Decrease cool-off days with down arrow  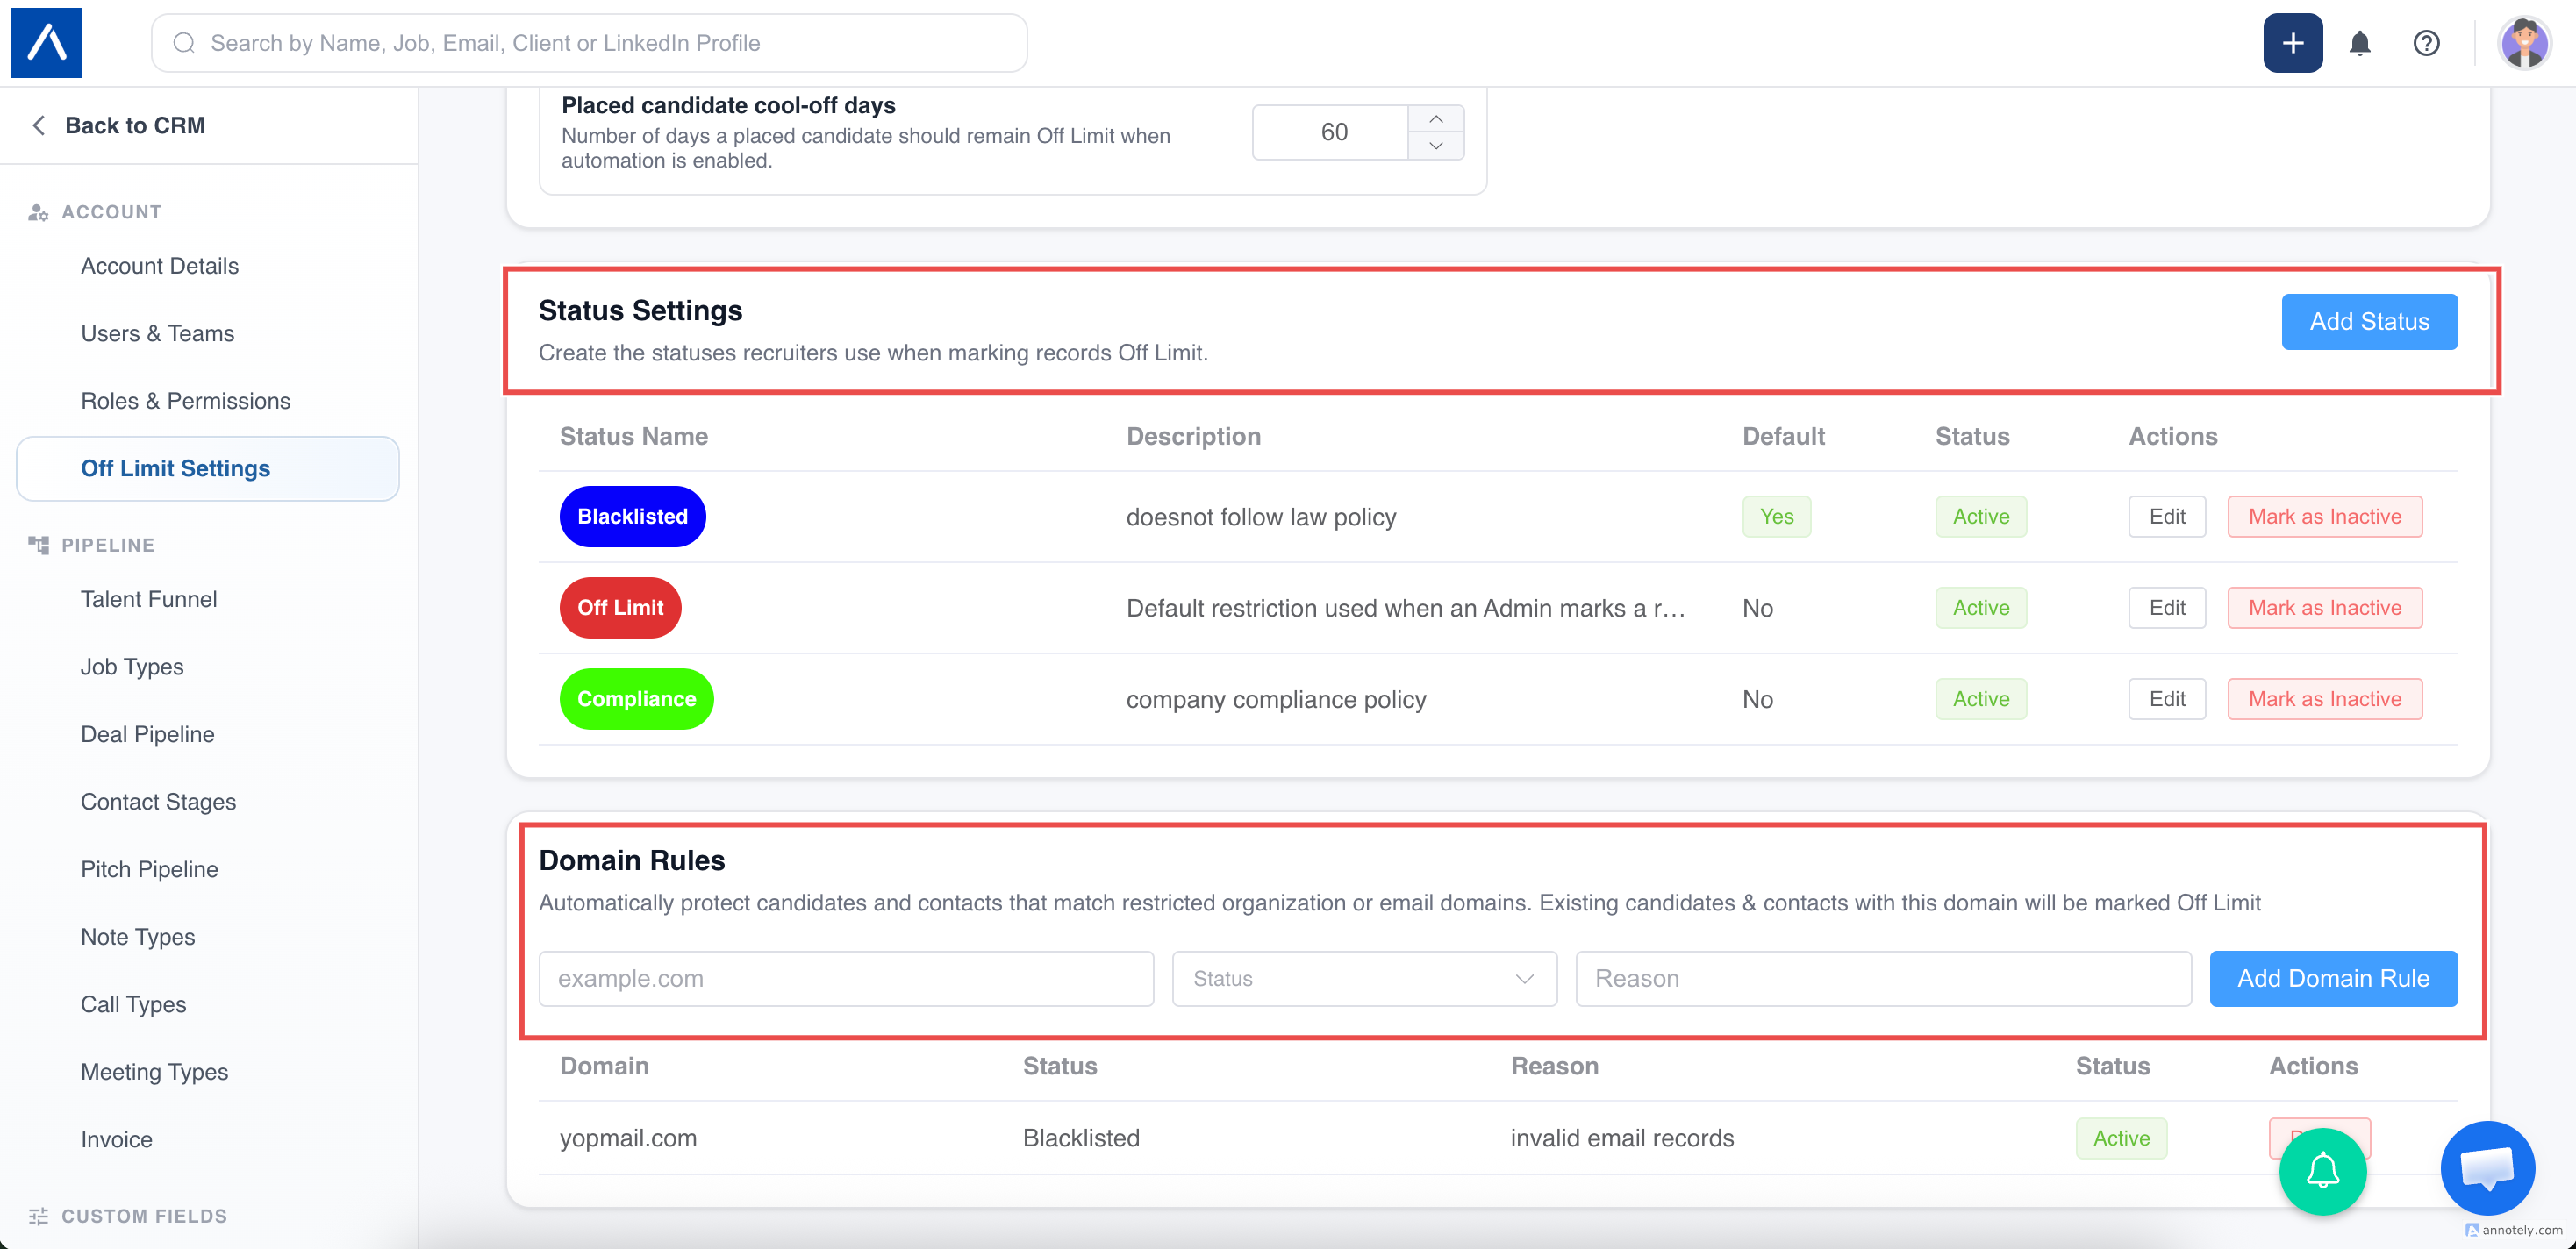click(x=1436, y=146)
